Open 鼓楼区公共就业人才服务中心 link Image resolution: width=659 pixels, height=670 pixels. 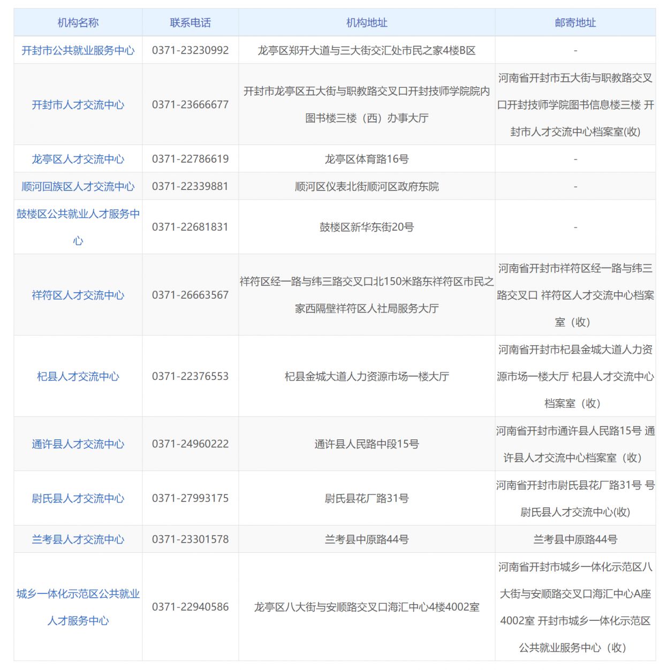pos(78,227)
